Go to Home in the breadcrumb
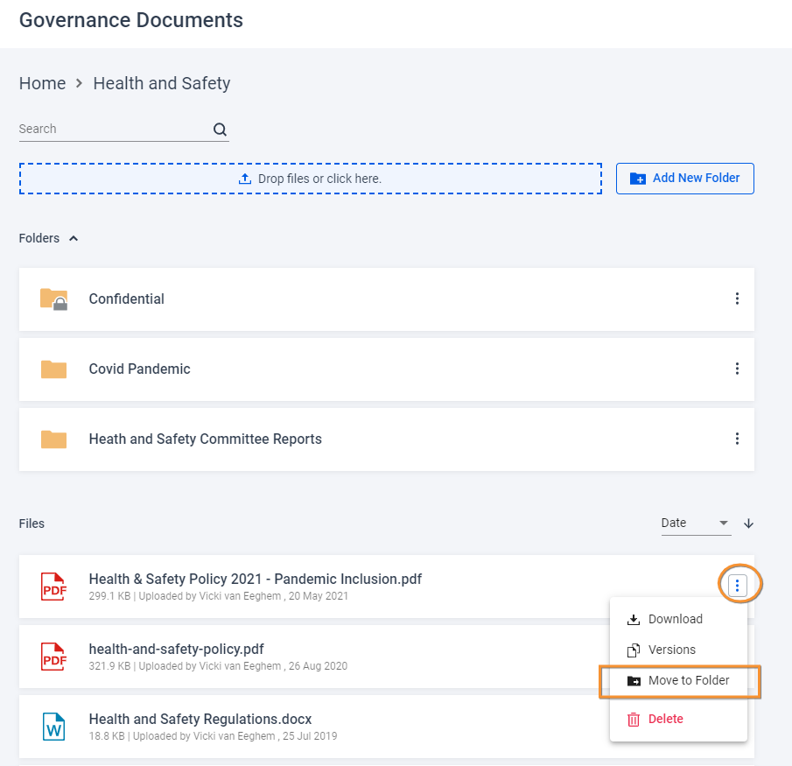 pyautogui.click(x=42, y=83)
